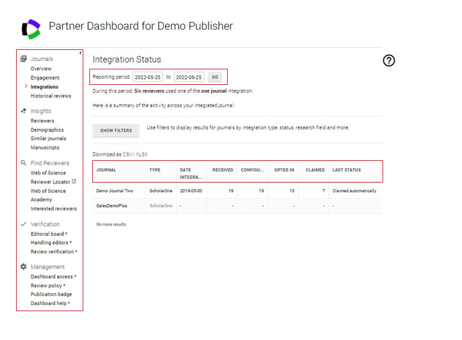Click the Opted In value 13 cell
Viewport: 462px width, 340px height.
point(292,191)
